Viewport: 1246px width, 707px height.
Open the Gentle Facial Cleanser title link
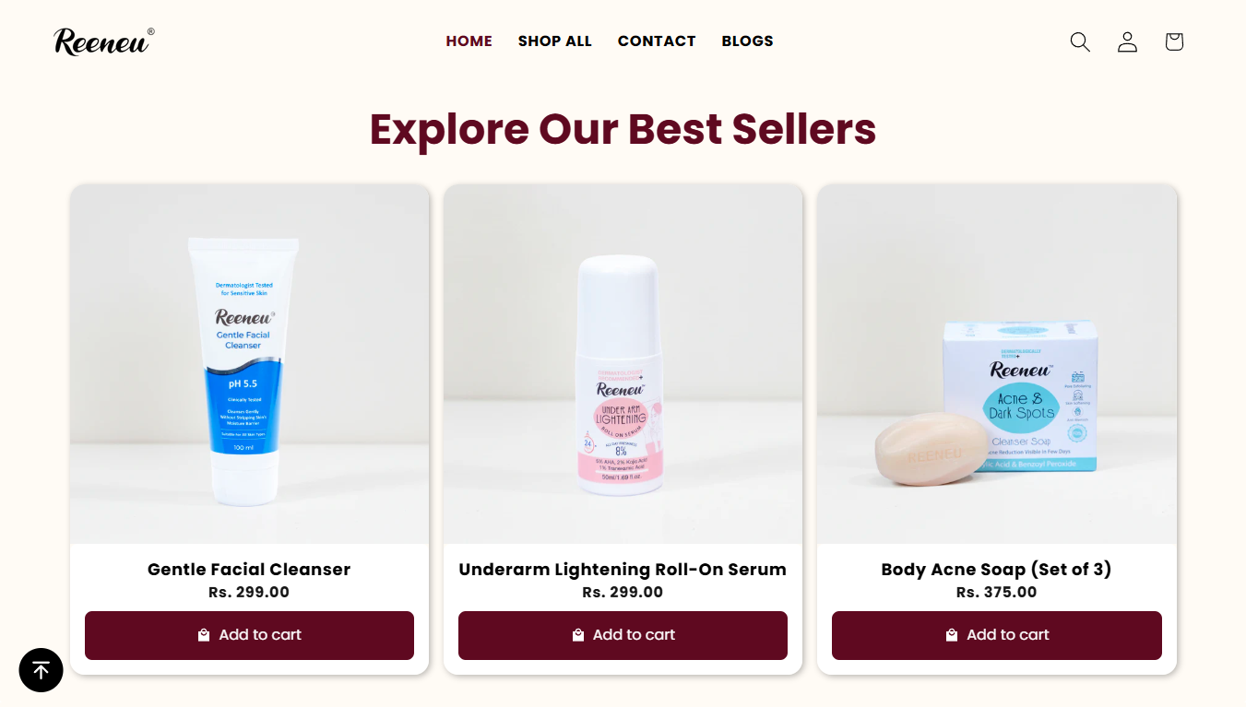(249, 570)
